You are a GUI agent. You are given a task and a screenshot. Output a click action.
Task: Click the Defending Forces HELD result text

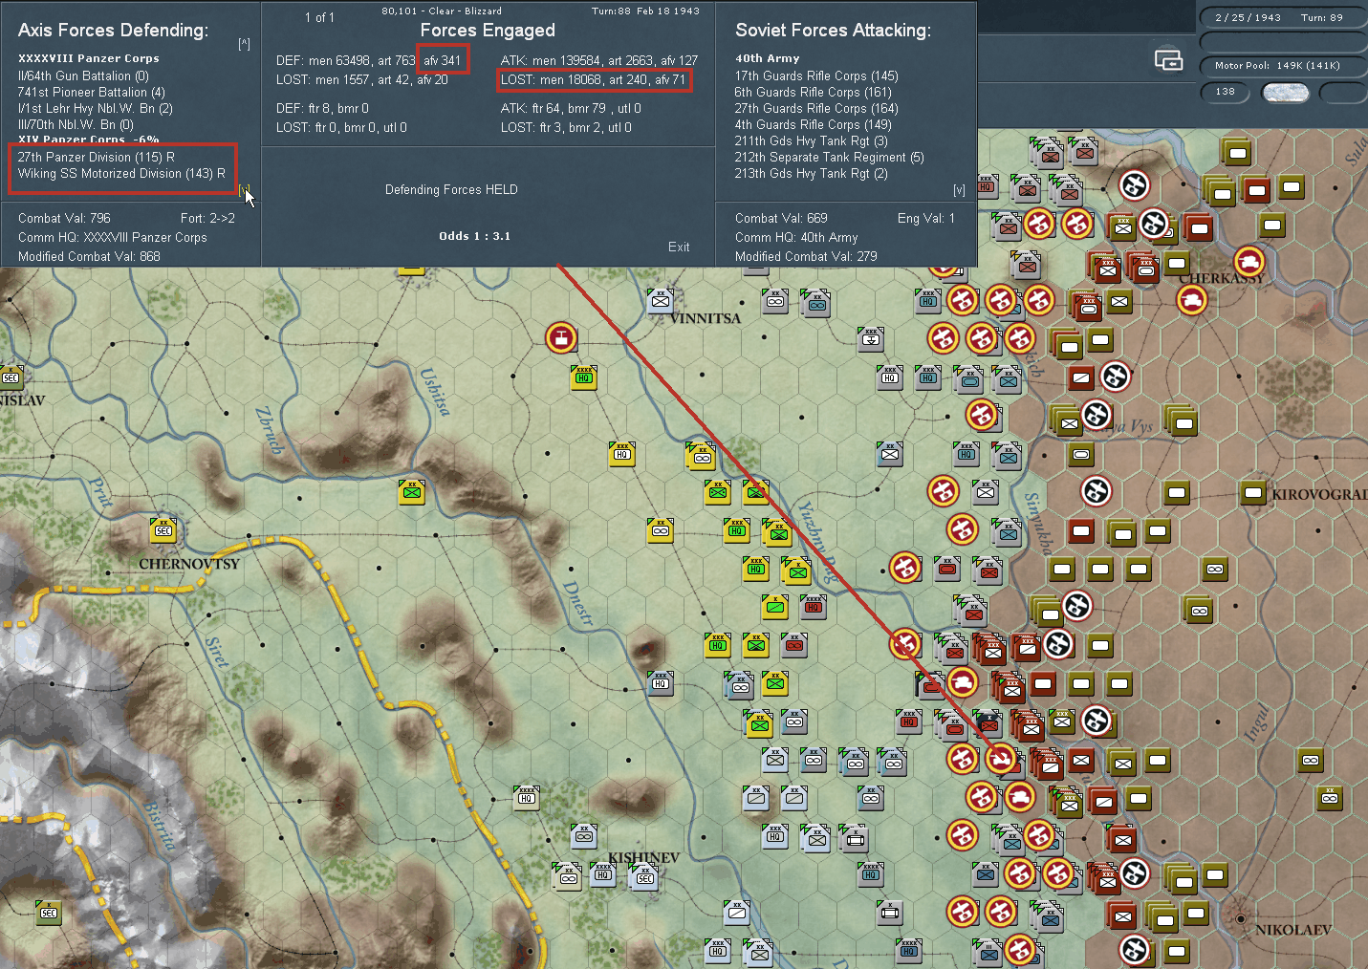click(x=451, y=189)
